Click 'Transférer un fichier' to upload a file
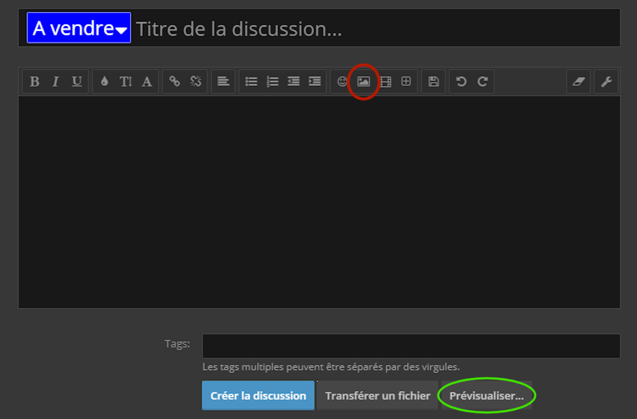637x419 pixels. coord(377,395)
